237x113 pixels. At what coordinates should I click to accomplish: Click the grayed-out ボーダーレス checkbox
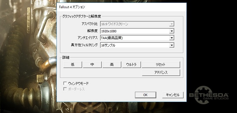pyautogui.click(x=65, y=89)
